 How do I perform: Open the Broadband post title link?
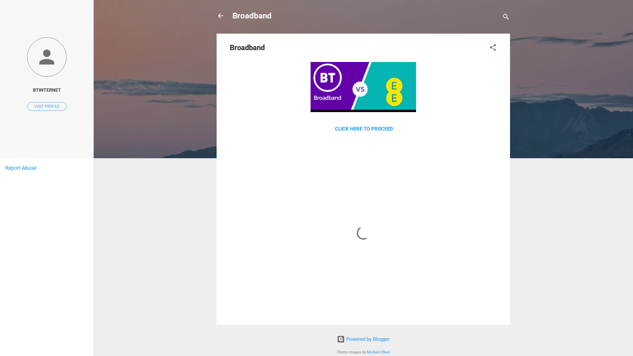[x=247, y=47]
